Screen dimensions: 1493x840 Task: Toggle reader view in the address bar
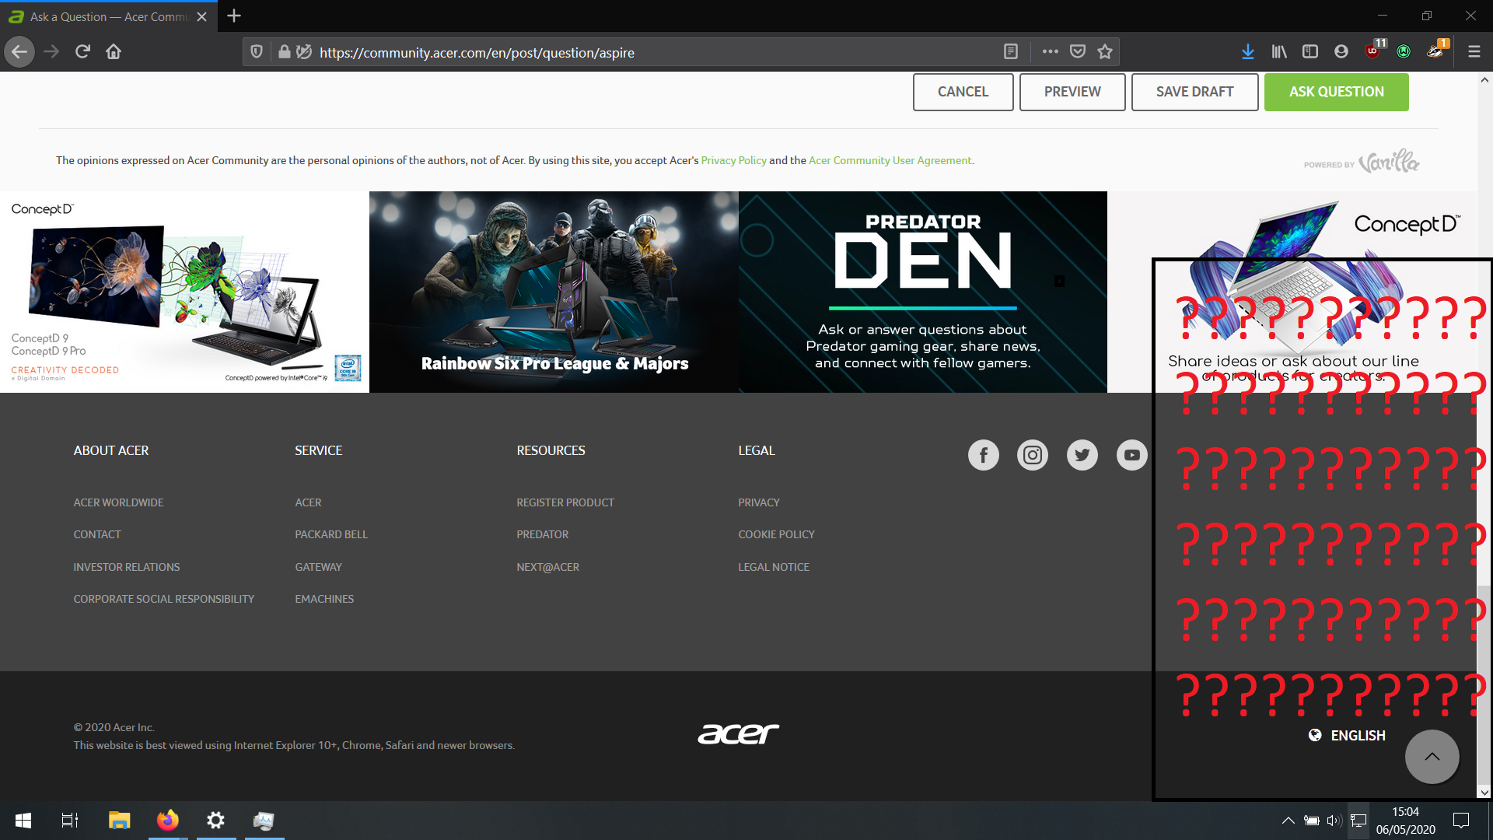click(x=1010, y=51)
